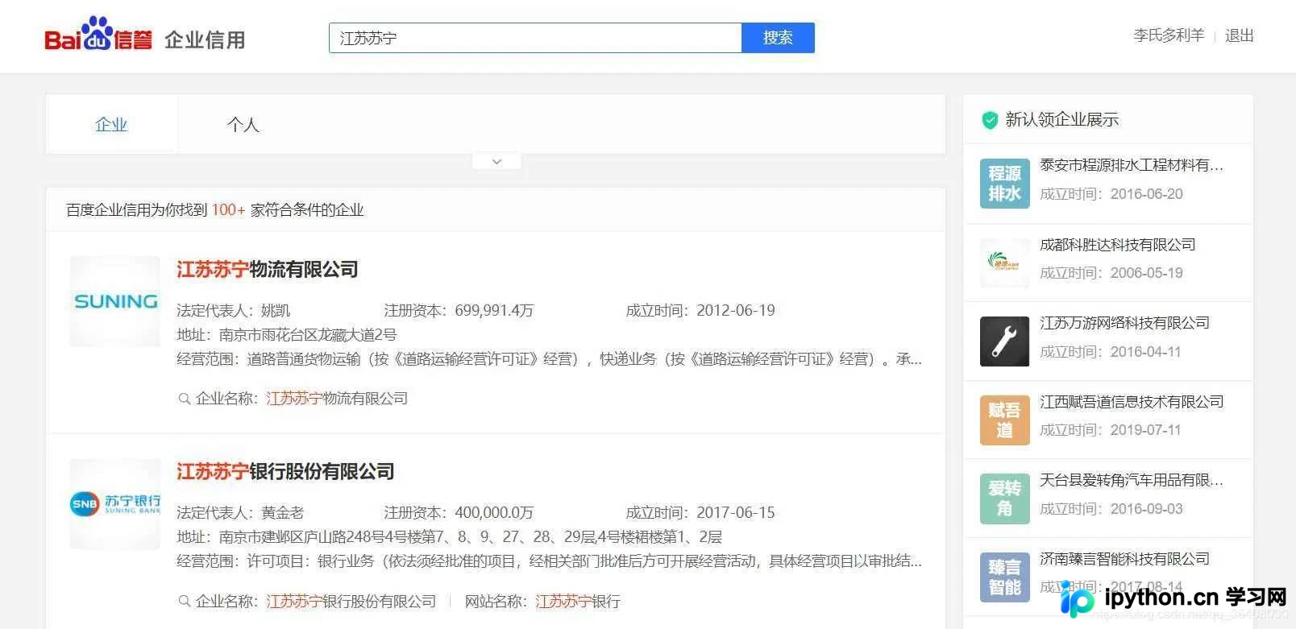Viewport: 1296px width, 629px height.
Task: Click date 2016-09-03 under 天台县爱转角
Action: (x=1146, y=509)
